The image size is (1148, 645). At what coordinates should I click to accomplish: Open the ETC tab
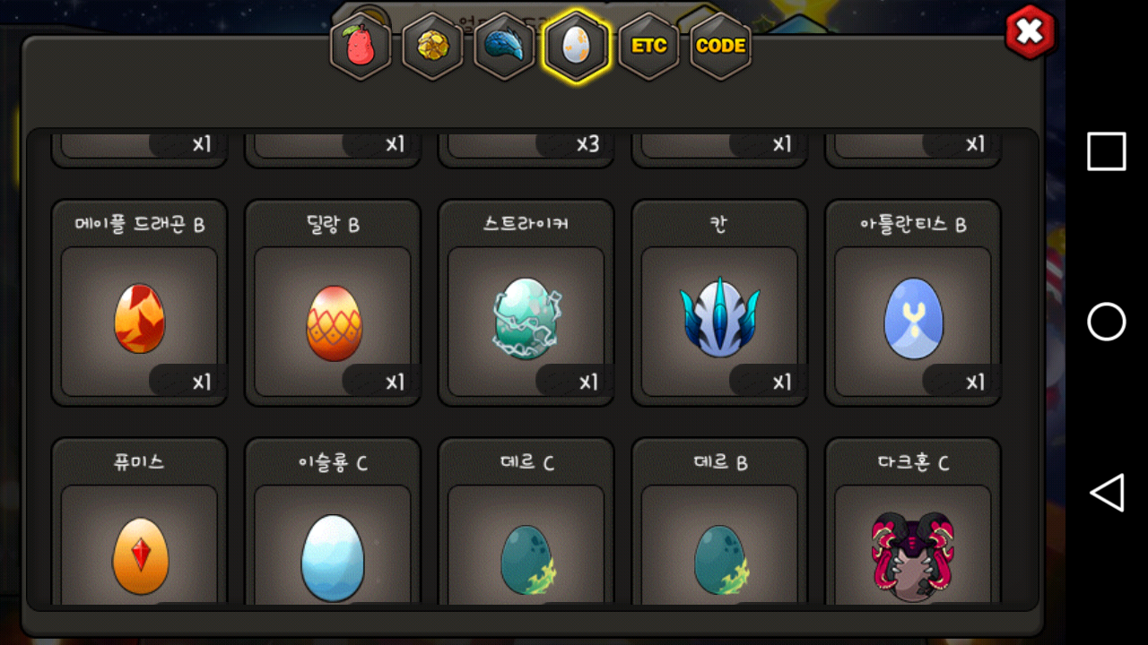pos(648,47)
